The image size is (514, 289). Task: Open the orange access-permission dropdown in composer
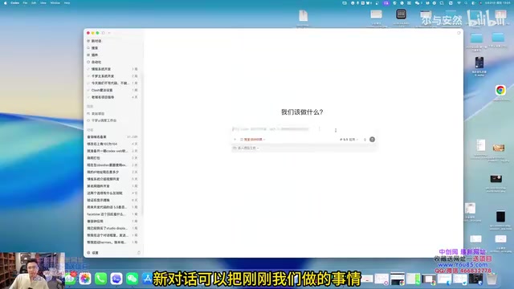point(252,140)
